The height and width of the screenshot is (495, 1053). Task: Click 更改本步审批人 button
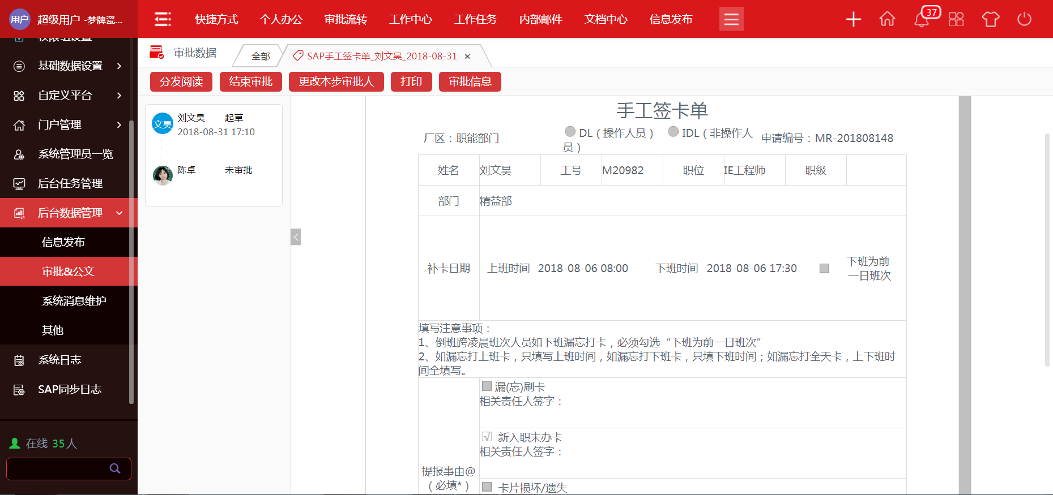[336, 81]
